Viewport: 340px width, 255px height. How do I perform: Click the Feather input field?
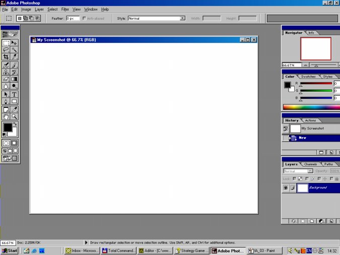73,18
